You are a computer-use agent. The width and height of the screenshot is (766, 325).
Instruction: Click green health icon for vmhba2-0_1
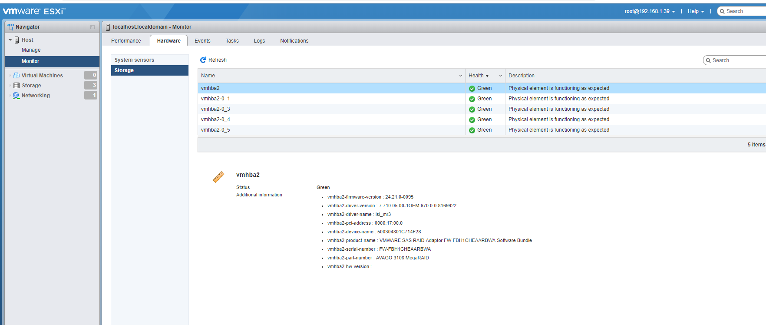472,99
